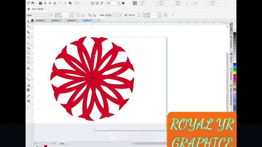Click the New document icon
This screenshot has height=147, width=262.
click(x=28, y=3)
